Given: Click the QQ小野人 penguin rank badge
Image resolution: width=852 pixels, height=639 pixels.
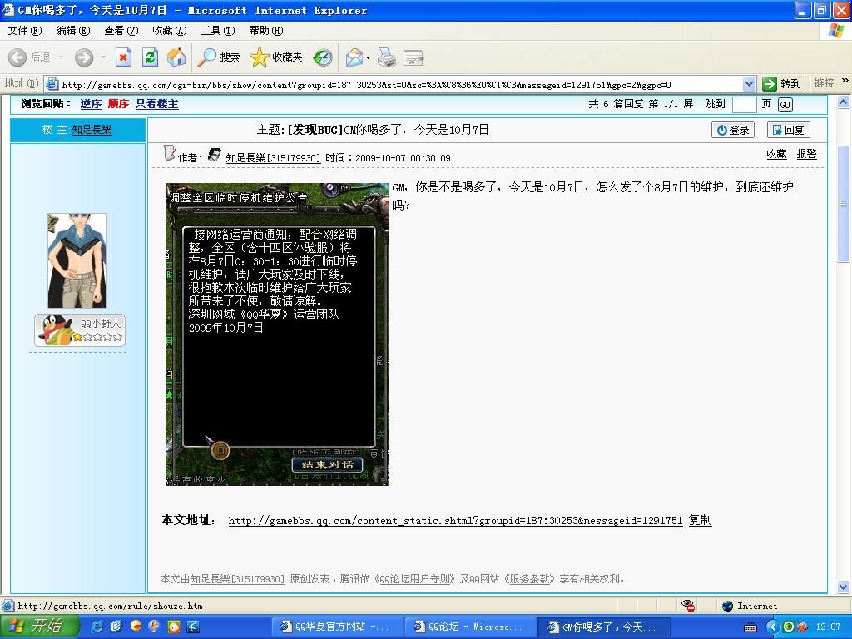Looking at the screenshot, I should [x=80, y=330].
